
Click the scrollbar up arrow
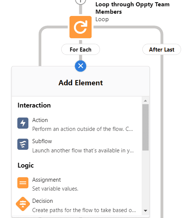[x=145, y=101]
